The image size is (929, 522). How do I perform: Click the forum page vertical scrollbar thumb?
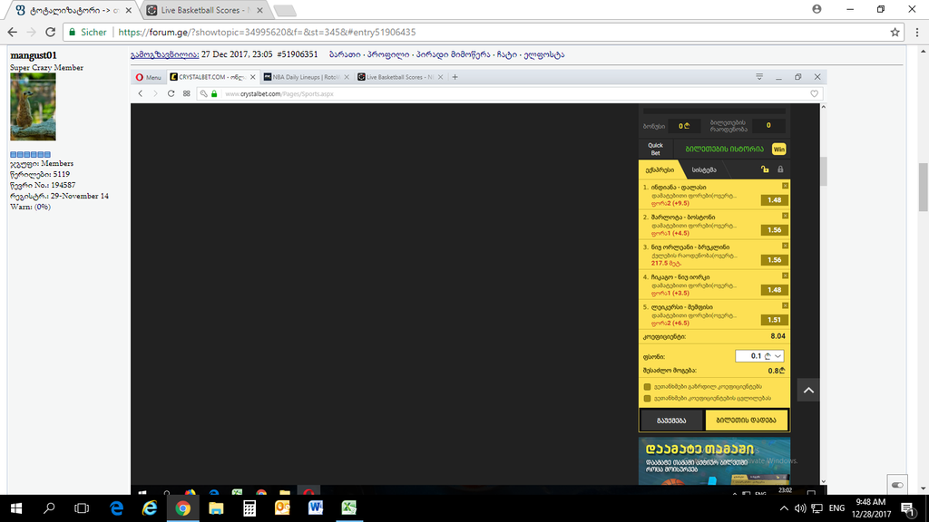(923, 187)
